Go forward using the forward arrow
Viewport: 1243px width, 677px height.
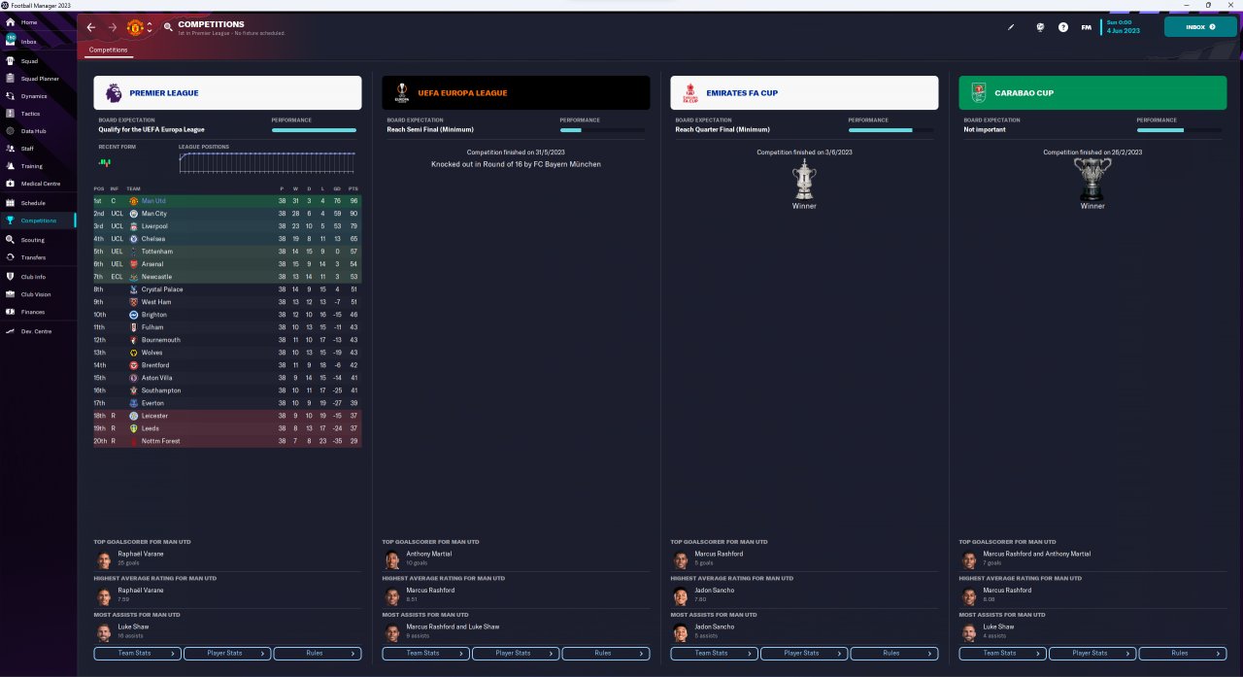[113, 27]
